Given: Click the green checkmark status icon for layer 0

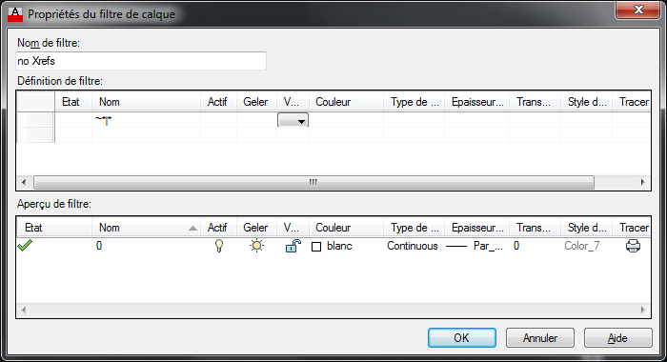Looking at the screenshot, I should [25, 246].
